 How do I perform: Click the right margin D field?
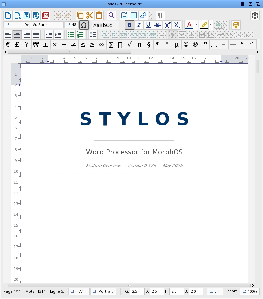point(157,291)
